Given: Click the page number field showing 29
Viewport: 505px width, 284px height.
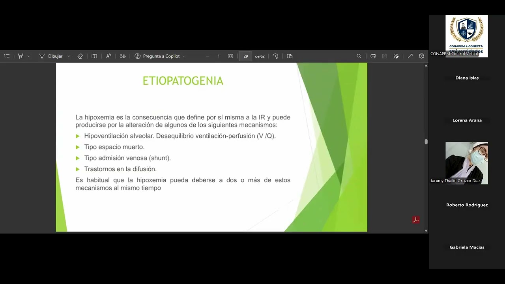Looking at the screenshot, I should click(x=245, y=56).
